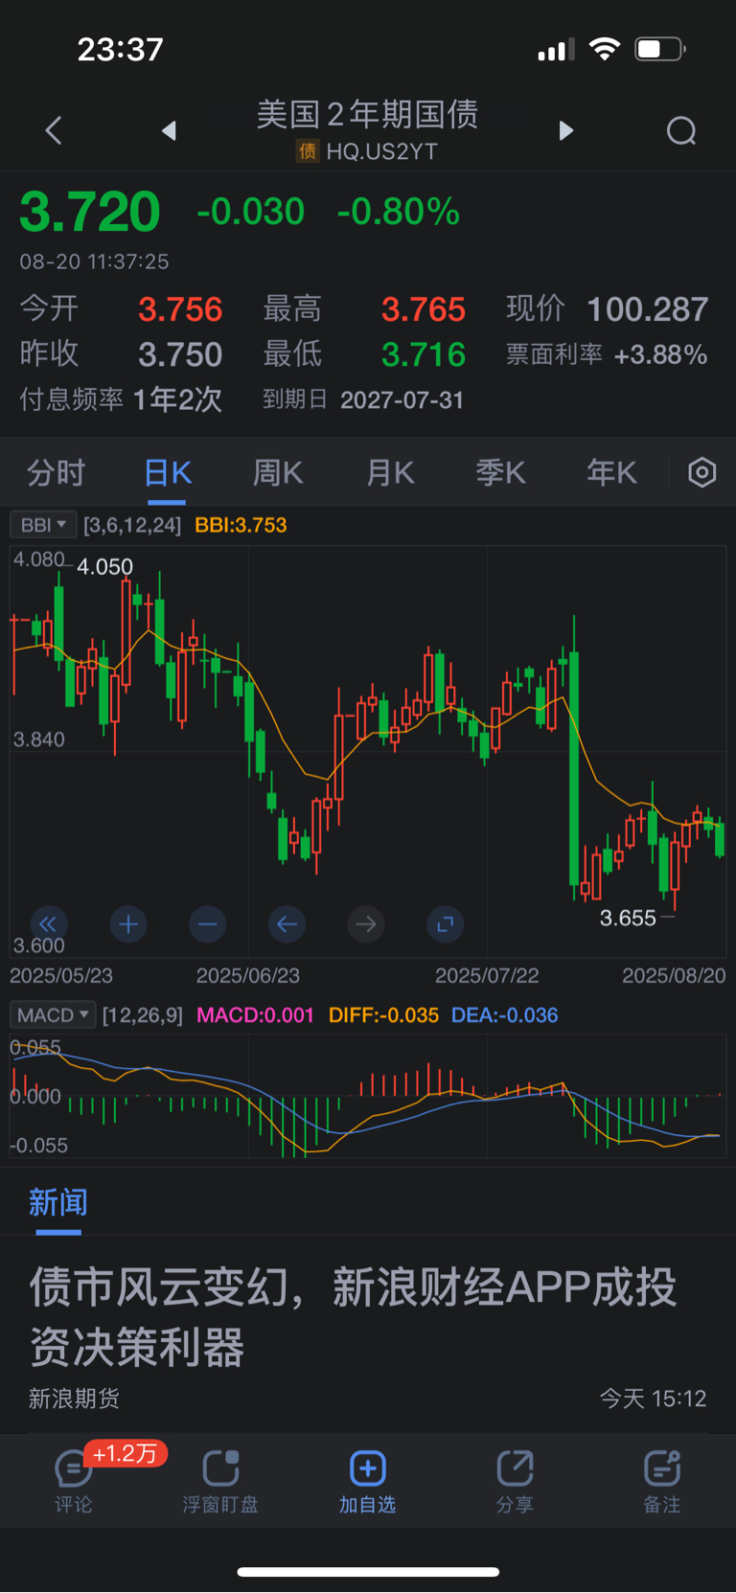Open the notes (备注) icon
The width and height of the screenshot is (736, 1593).
[x=662, y=1481]
